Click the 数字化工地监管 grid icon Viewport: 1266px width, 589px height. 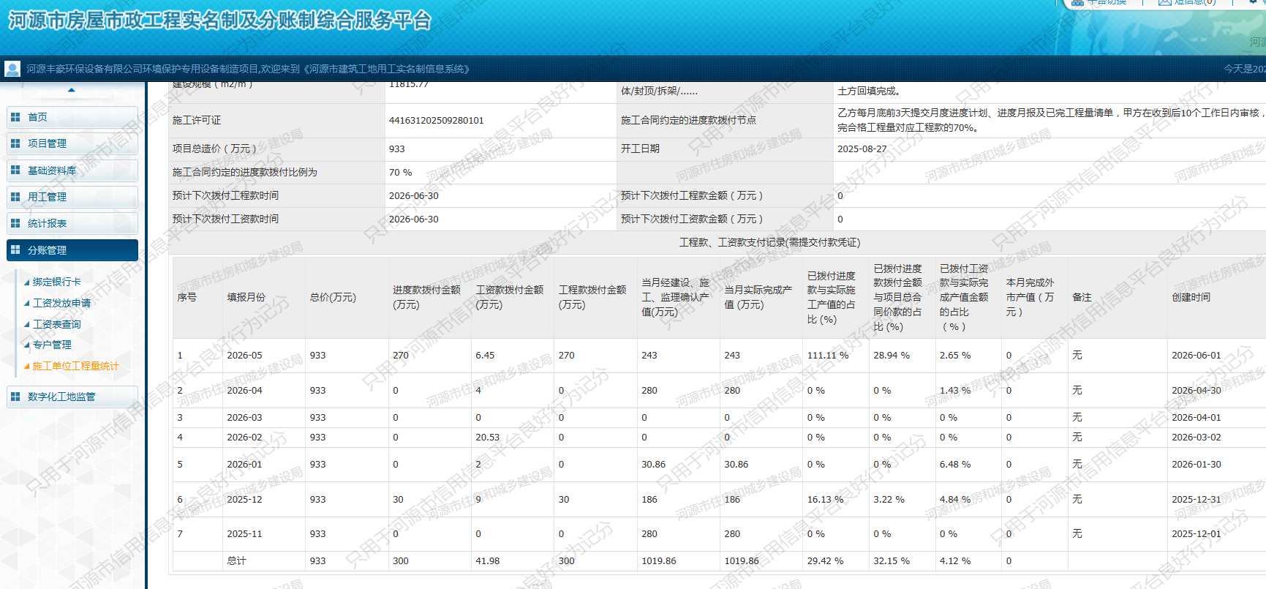click(15, 397)
